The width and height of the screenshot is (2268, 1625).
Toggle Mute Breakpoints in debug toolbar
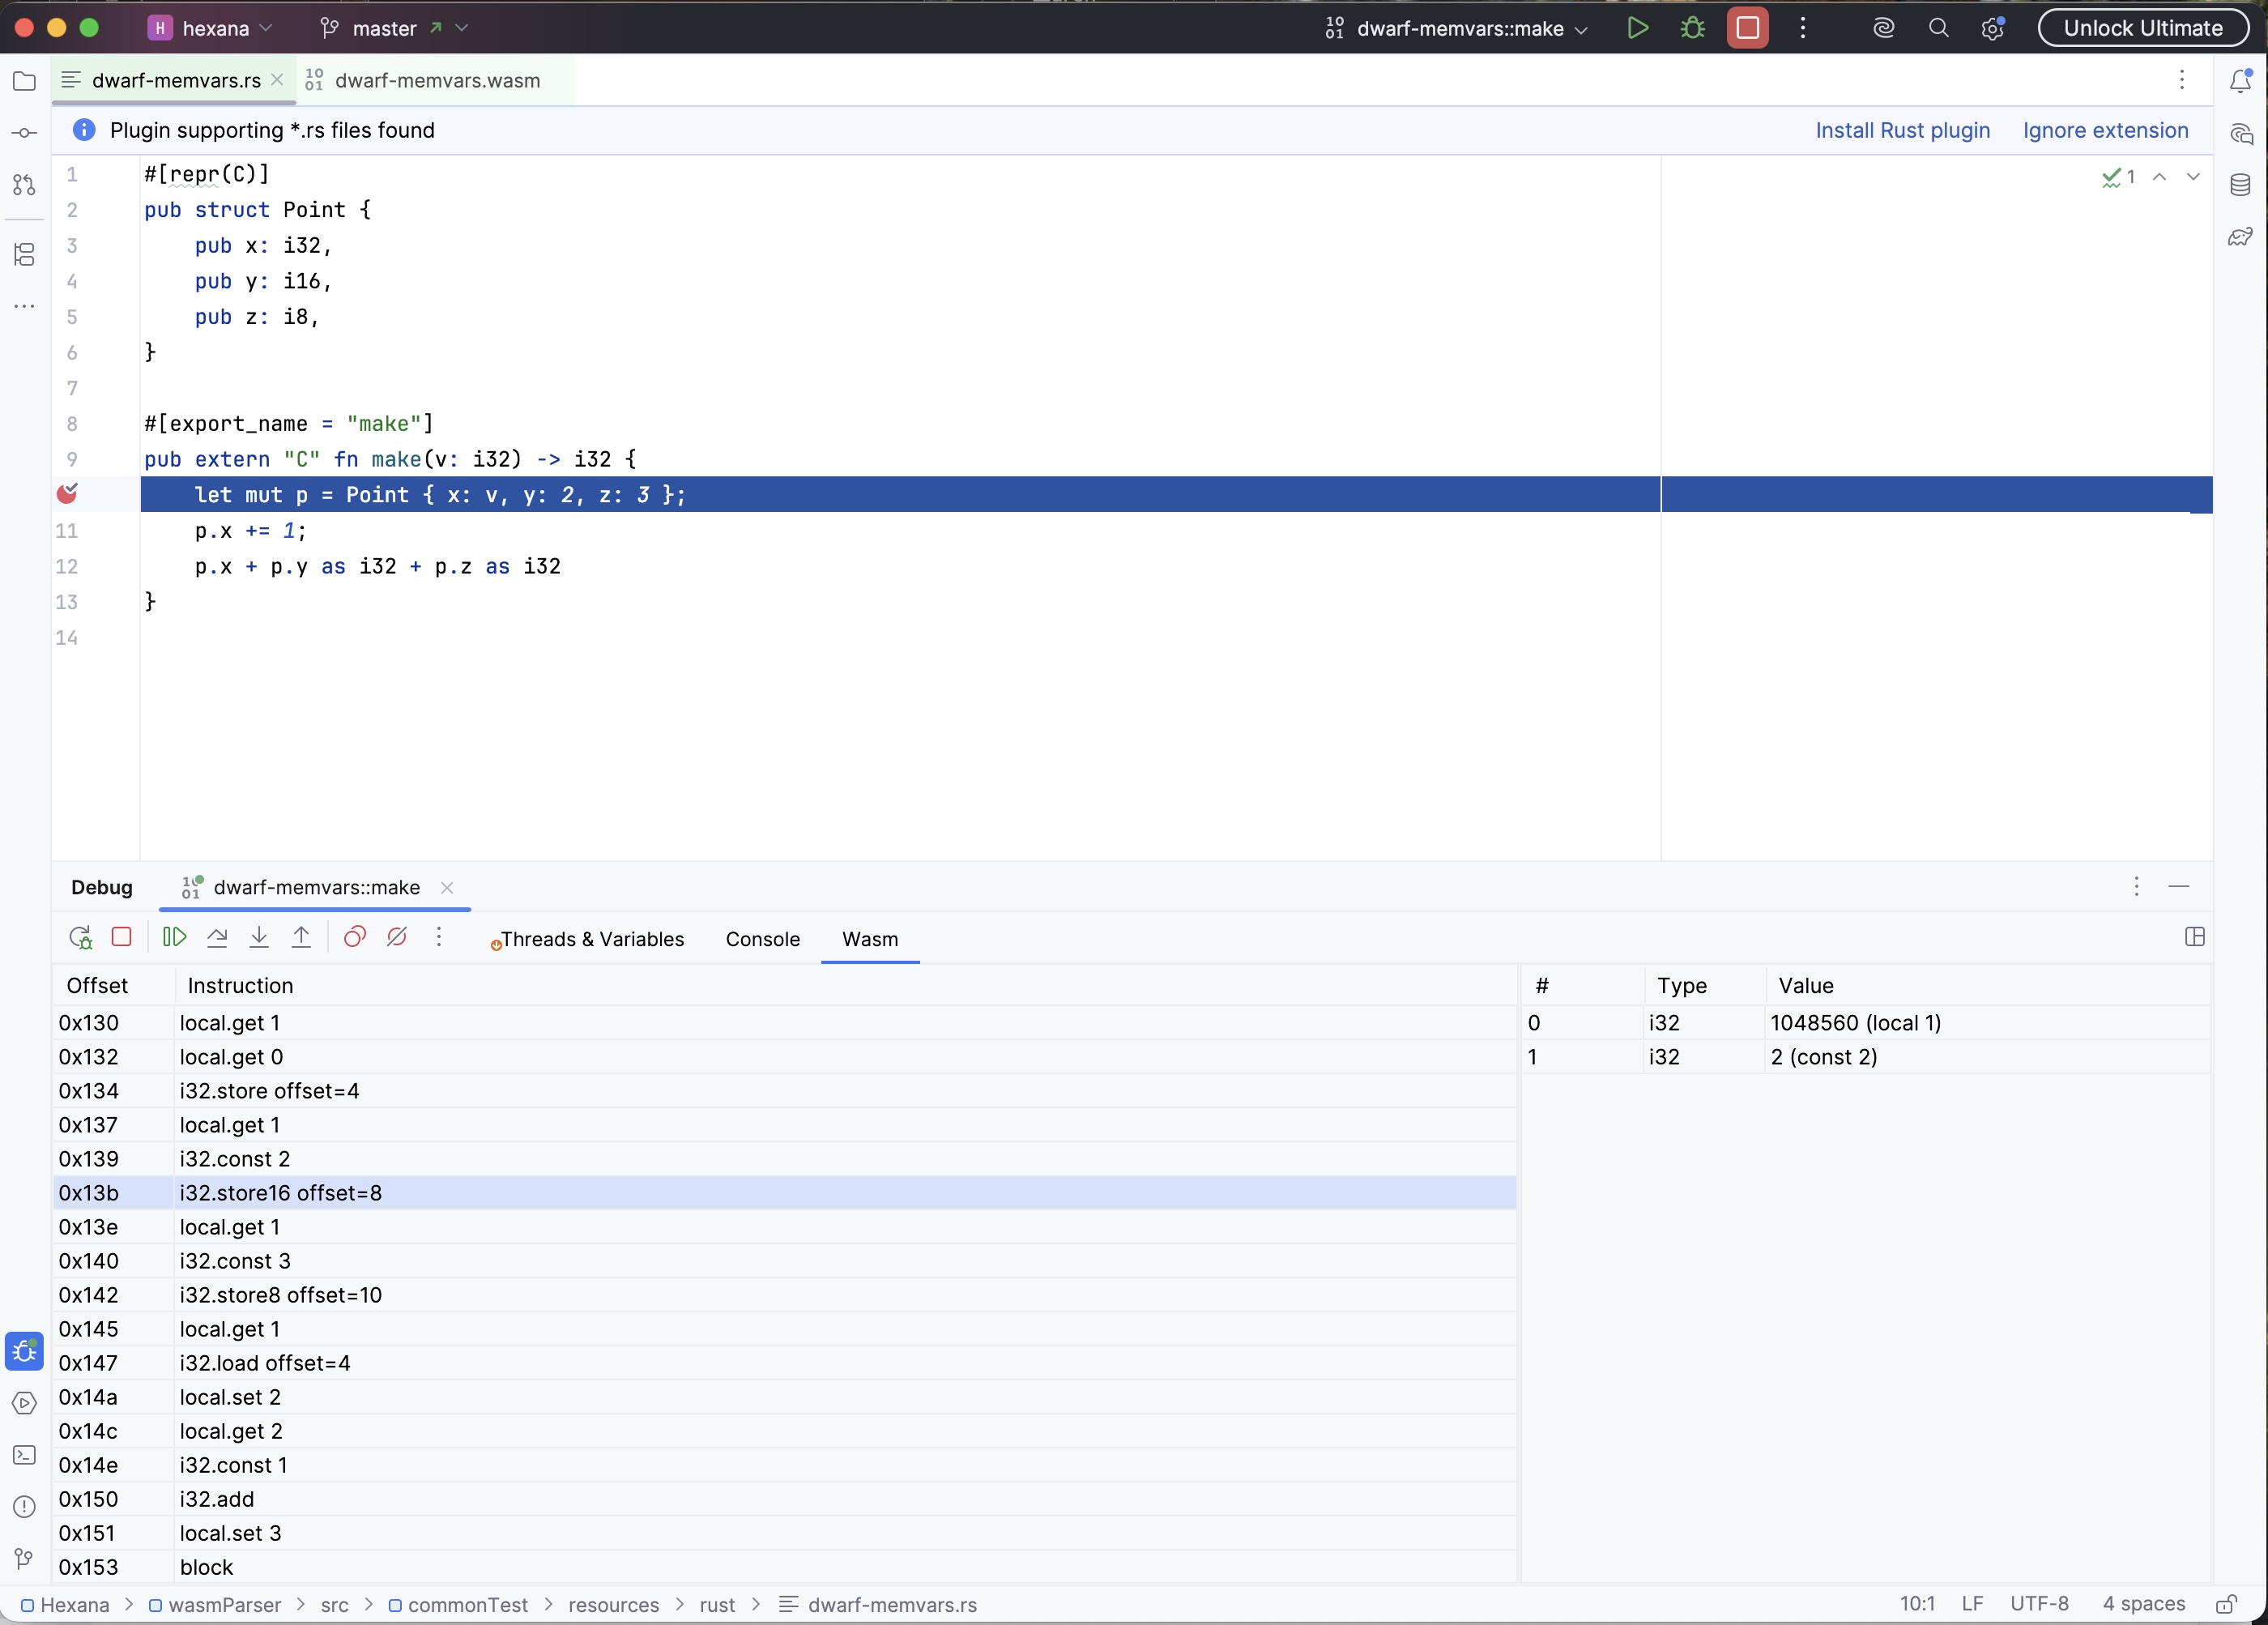point(396,937)
